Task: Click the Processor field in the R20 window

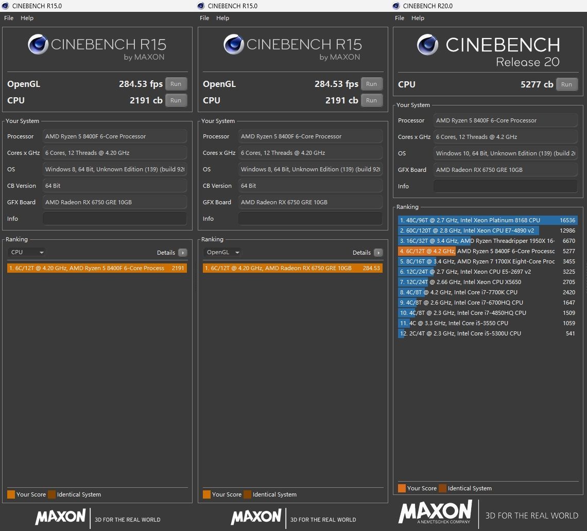Action: coord(506,120)
